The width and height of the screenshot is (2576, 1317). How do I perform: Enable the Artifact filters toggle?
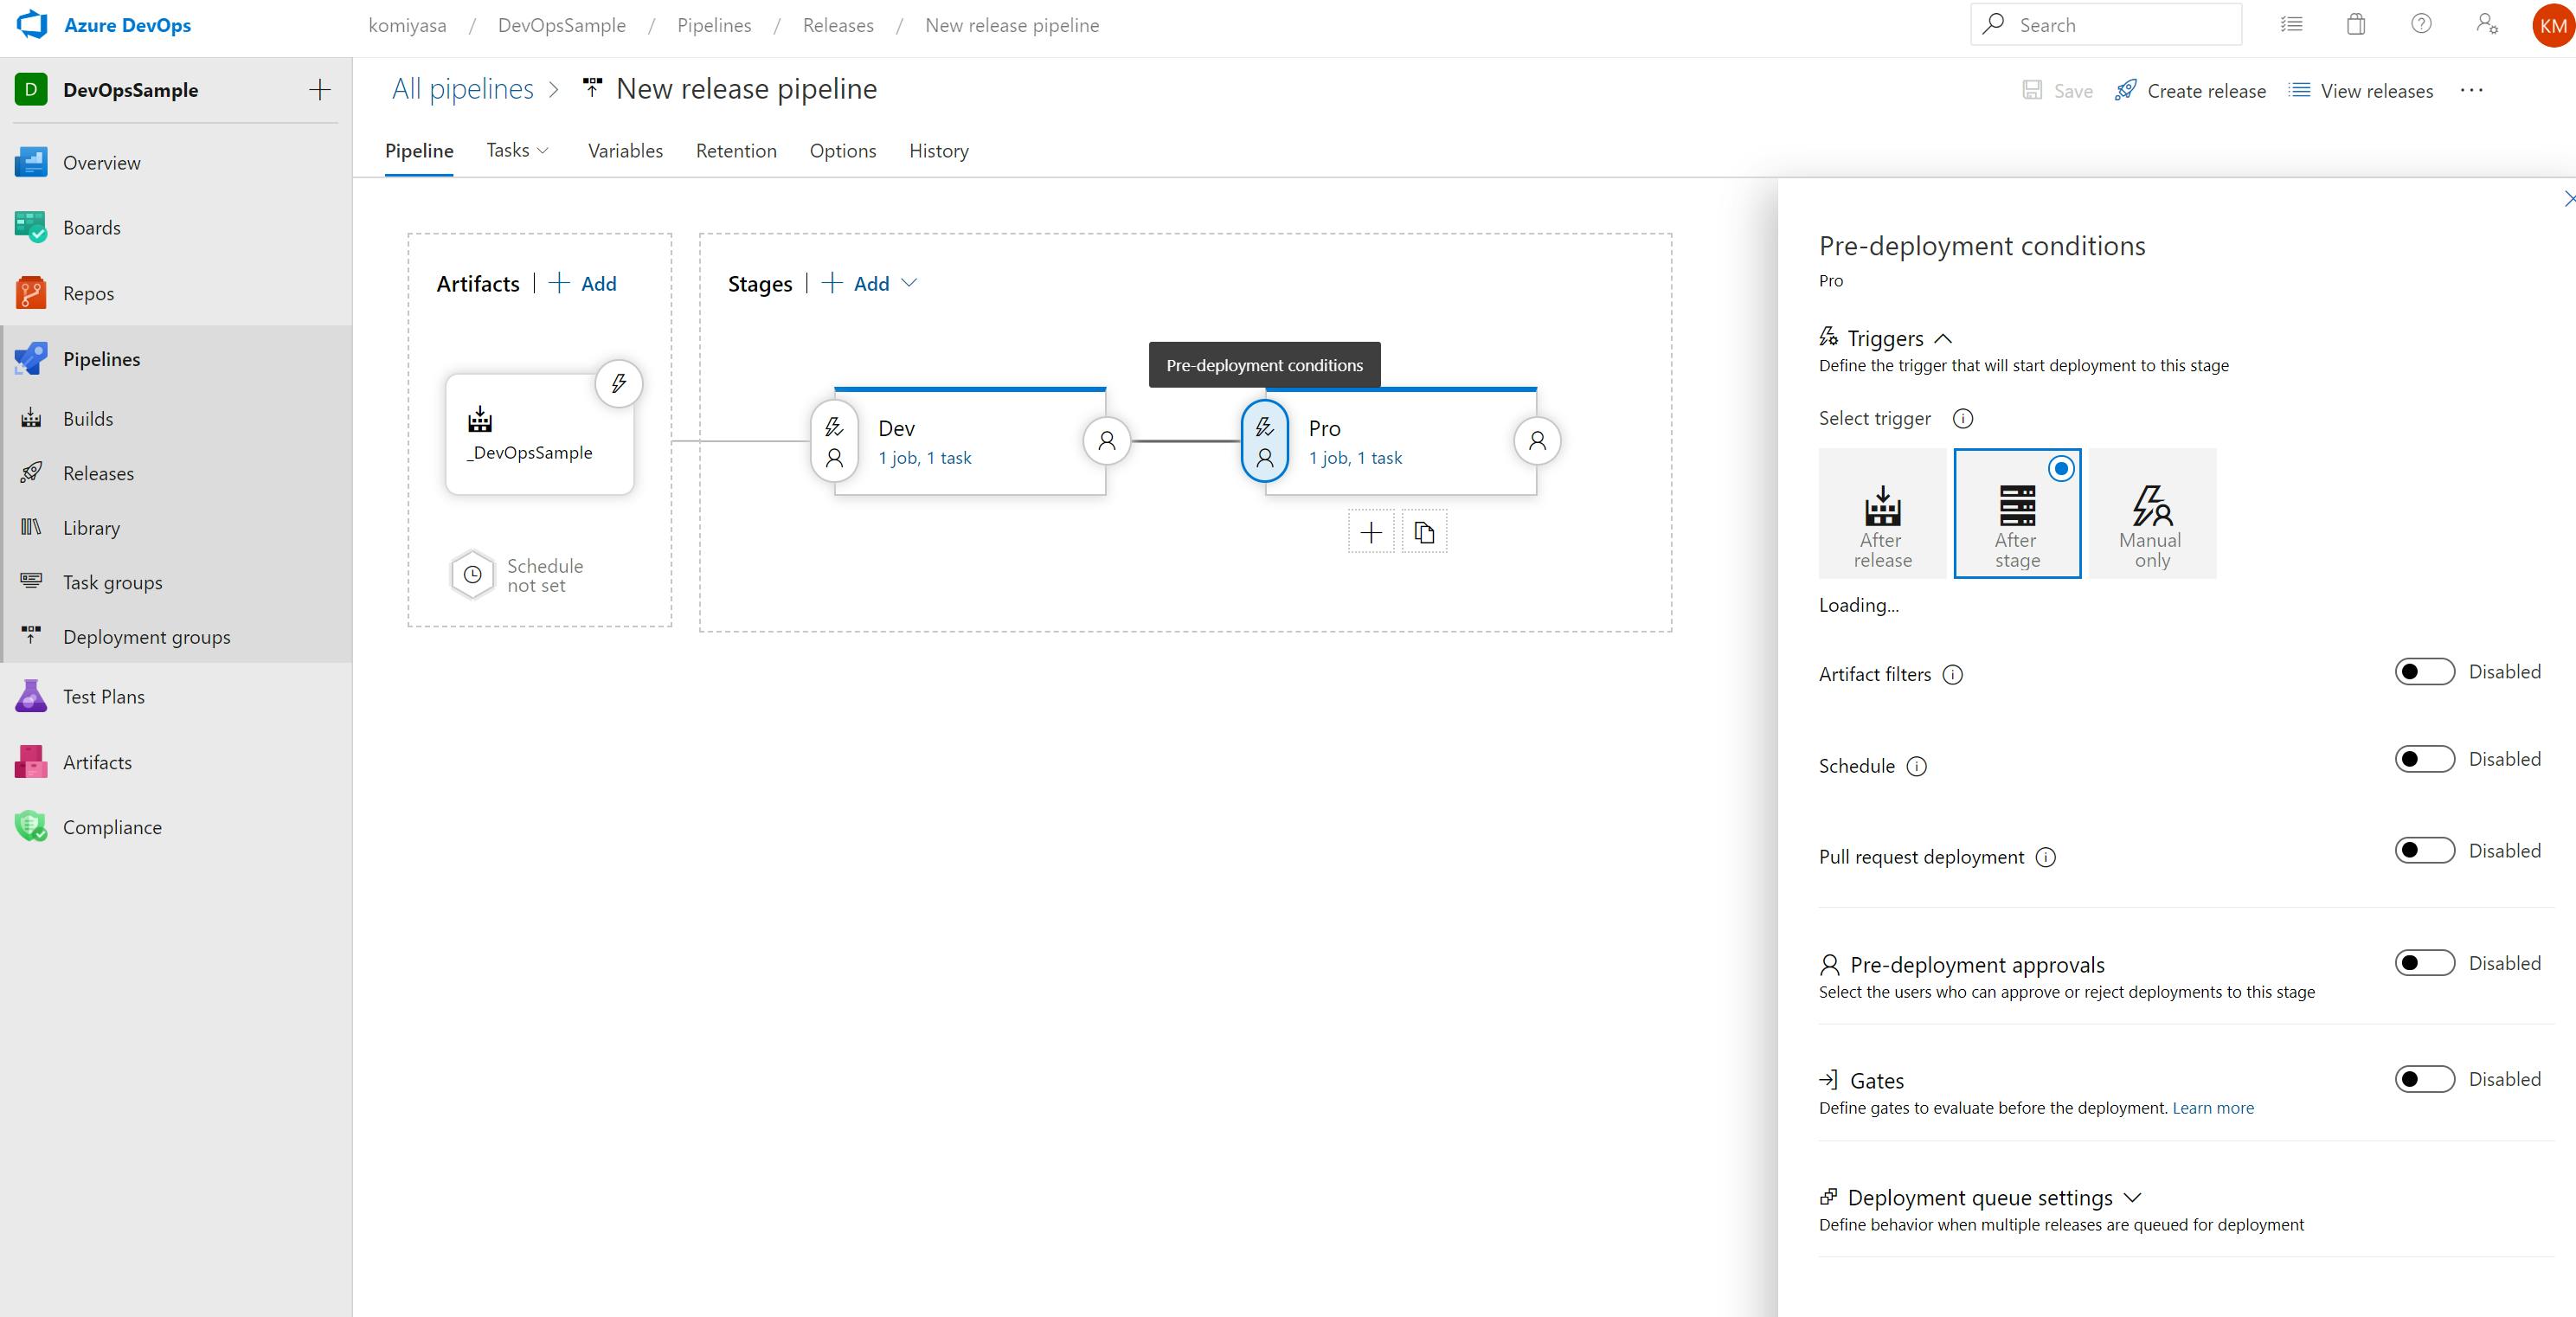[2423, 672]
